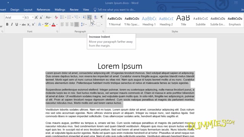Toggle Show/Hide paragraph marks
The width and height of the screenshot is (244, 137).
click(x=102, y=17)
